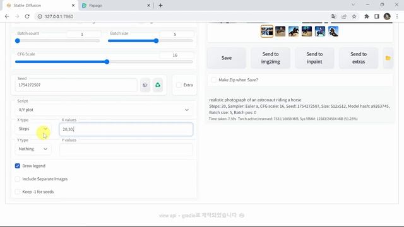
Task: Click the CFG Scale slider handle
Action: (x=107, y=62)
